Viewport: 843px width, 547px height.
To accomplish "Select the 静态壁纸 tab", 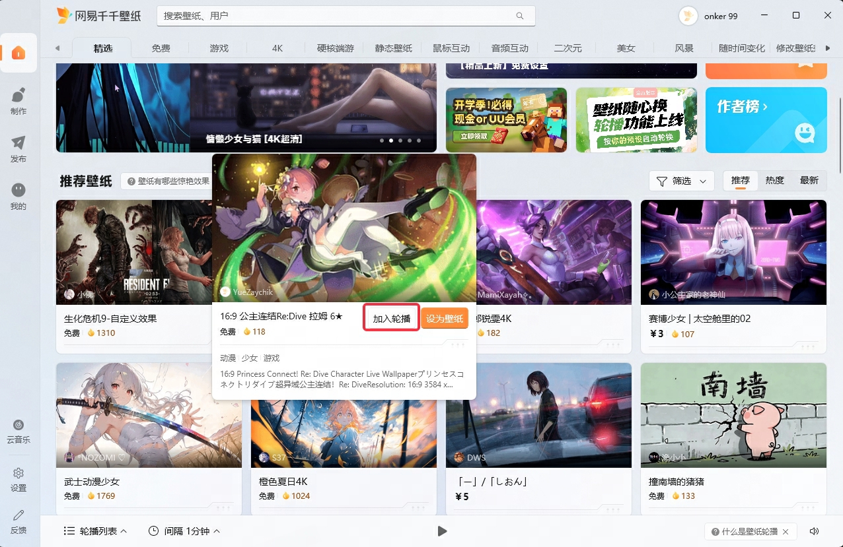I will click(x=393, y=48).
